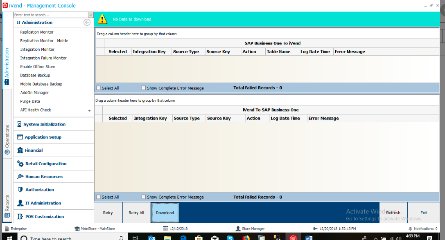Click the Reports icon on left strip
This screenshot has height=240, width=445.
pyautogui.click(x=7, y=215)
